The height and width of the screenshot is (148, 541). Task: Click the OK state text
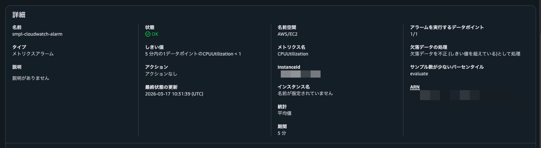[155, 34]
